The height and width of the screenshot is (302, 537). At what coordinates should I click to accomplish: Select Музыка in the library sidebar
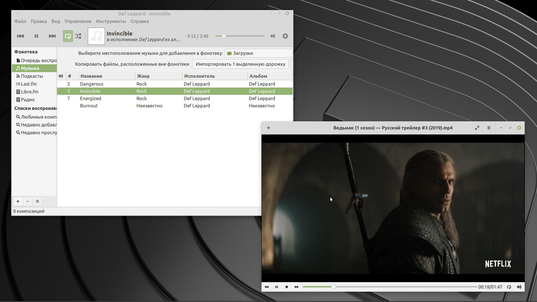[x=34, y=68]
